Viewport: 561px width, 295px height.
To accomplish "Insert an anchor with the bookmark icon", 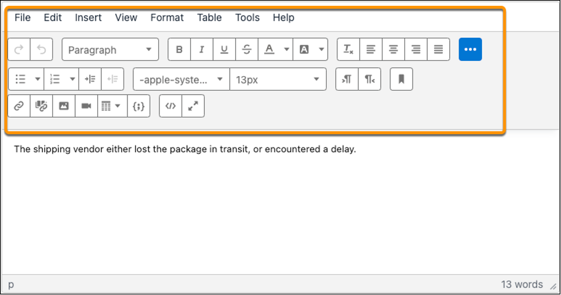I will [x=402, y=79].
